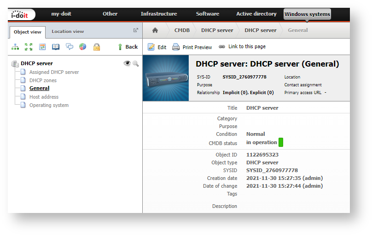
Task: Go to home via house breadcrumb icon
Action: [x=155, y=30]
